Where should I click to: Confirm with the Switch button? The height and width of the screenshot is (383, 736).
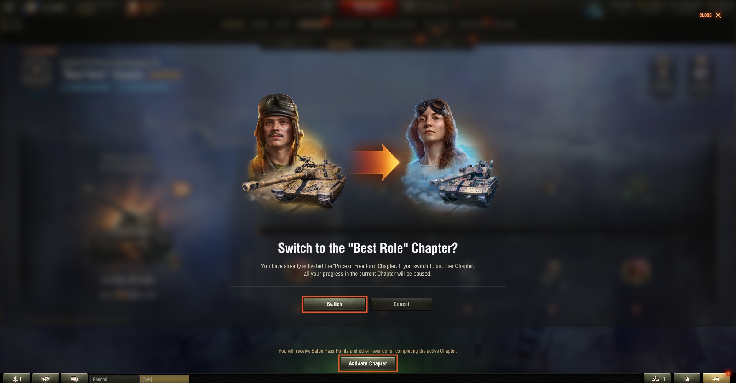tap(334, 304)
